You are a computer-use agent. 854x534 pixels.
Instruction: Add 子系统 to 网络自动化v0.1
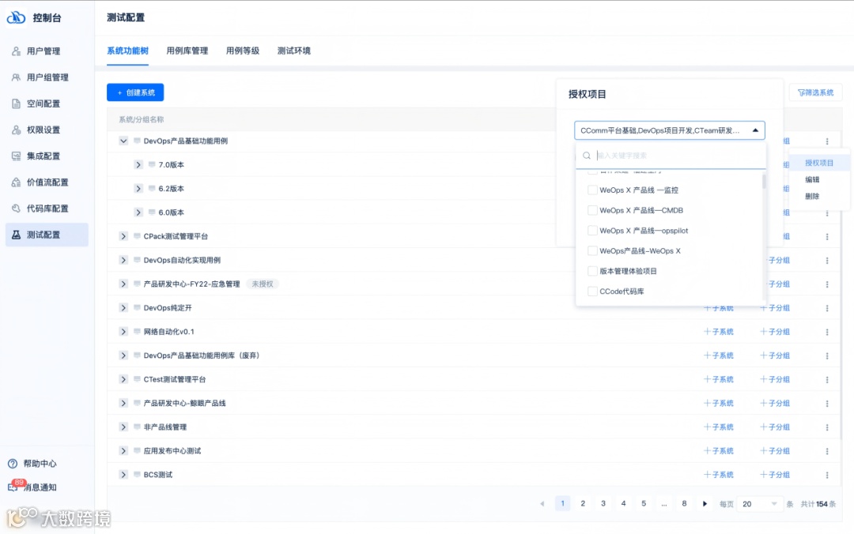718,332
